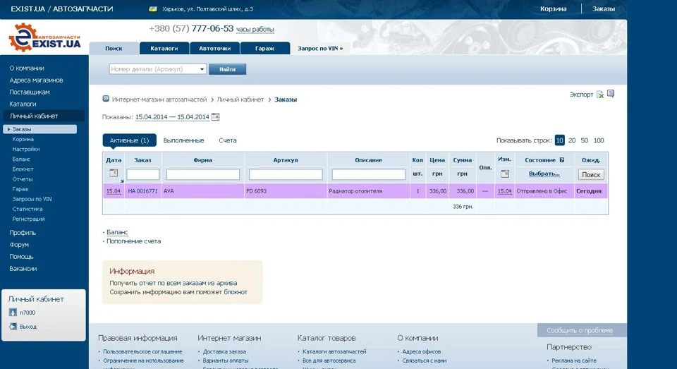Select showing 50 rows per page

click(584, 140)
